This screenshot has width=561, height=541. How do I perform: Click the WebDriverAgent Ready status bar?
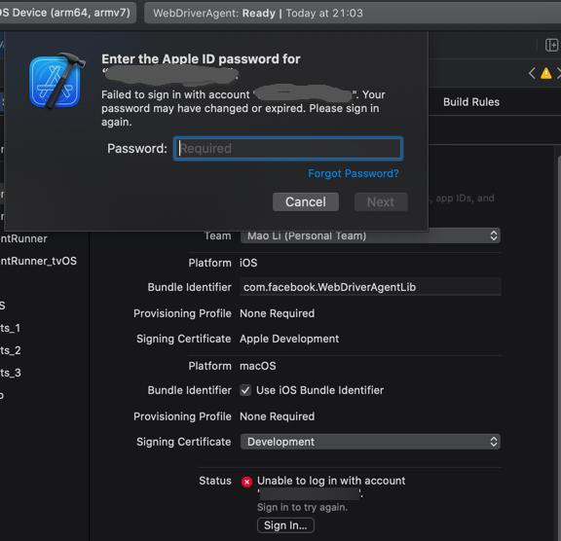click(353, 14)
